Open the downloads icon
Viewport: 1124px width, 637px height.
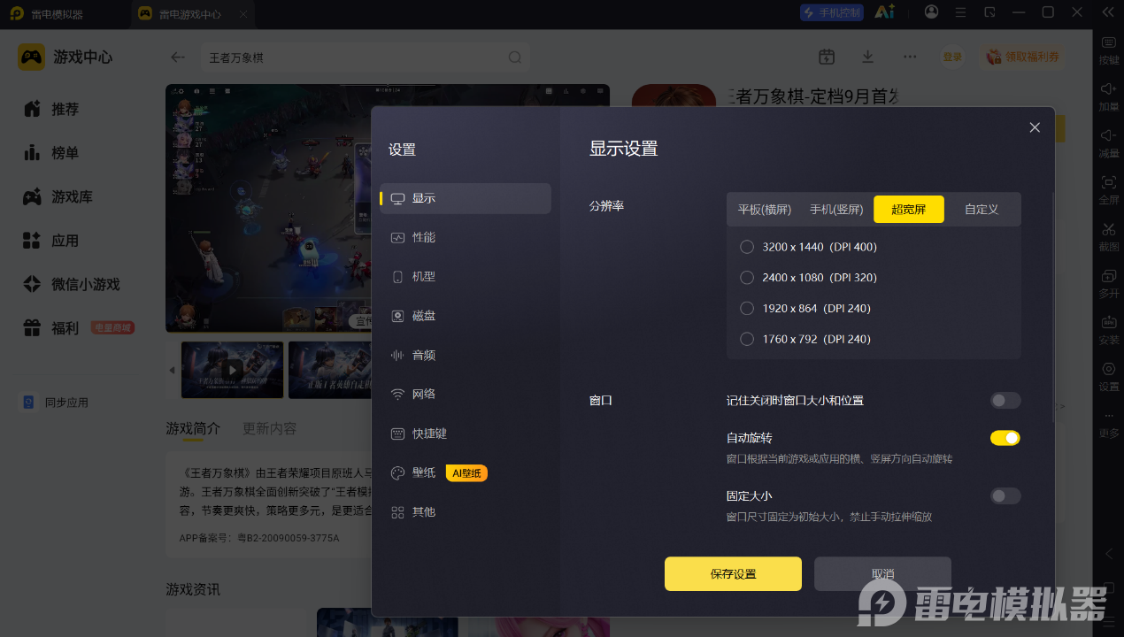click(x=868, y=57)
